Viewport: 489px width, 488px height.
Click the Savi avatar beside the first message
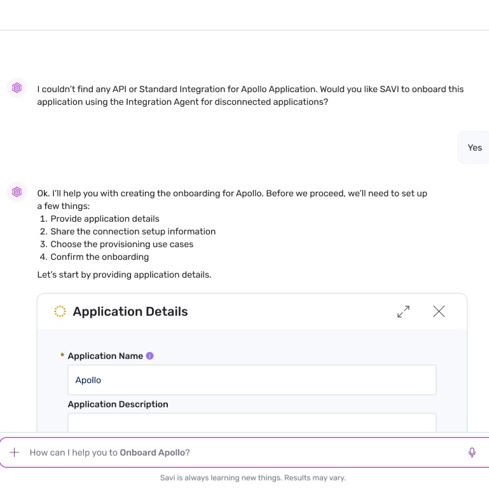[x=17, y=88]
